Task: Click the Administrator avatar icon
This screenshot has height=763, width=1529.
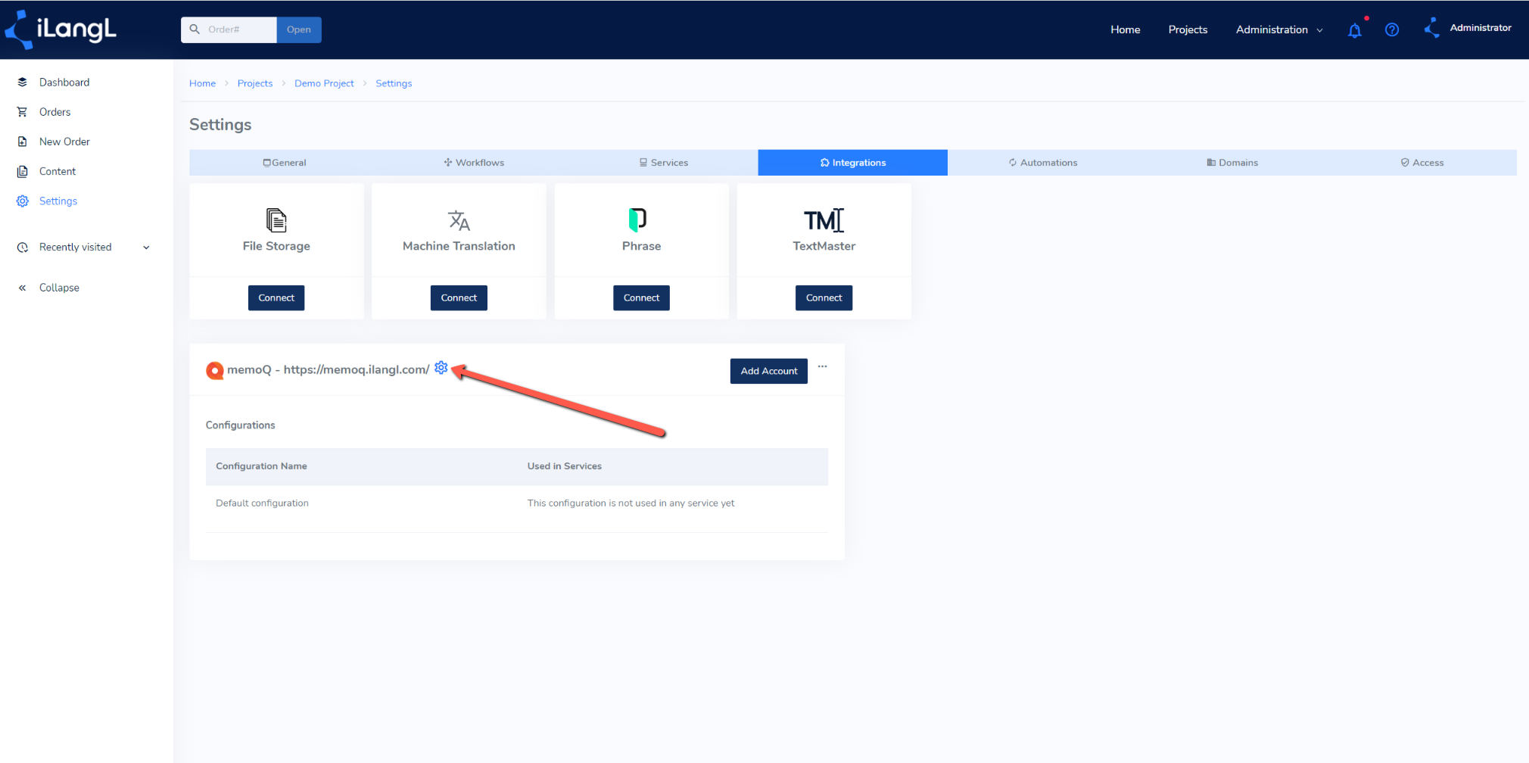Action: coord(1431,29)
